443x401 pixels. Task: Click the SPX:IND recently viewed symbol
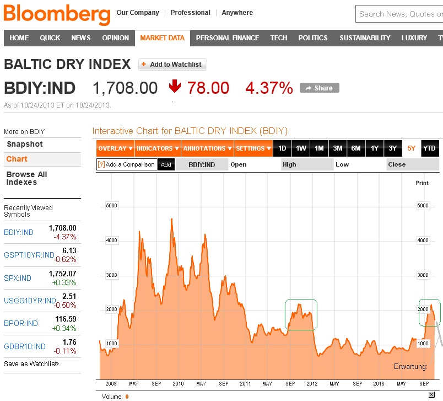(x=17, y=277)
